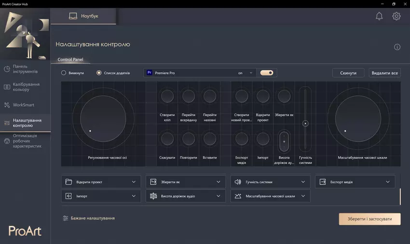This screenshot has height=244, width=410.
Task: Click the info icon near Control Panel
Action: (x=397, y=47)
